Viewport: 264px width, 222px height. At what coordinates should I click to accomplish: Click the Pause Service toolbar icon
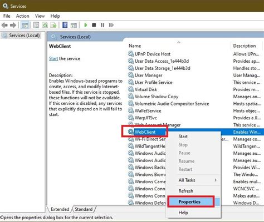pyautogui.click(x=102, y=25)
